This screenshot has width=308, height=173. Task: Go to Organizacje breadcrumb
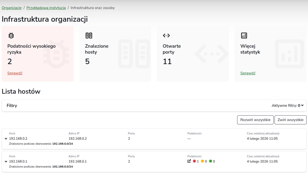click(12, 8)
